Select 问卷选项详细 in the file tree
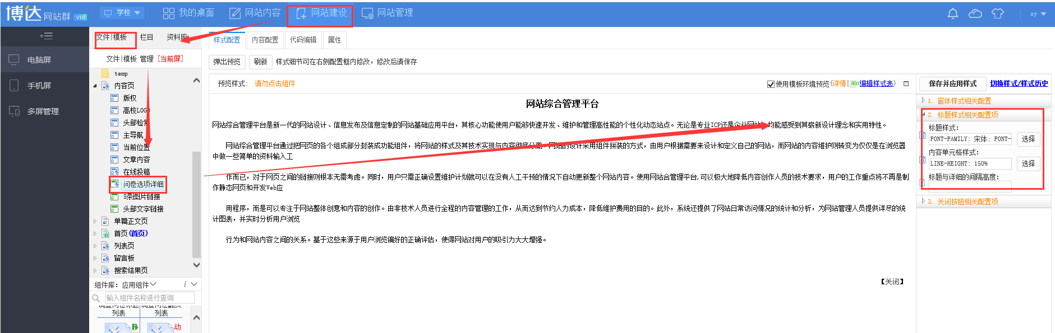1055x333 pixels. click(x=143, y=184)
